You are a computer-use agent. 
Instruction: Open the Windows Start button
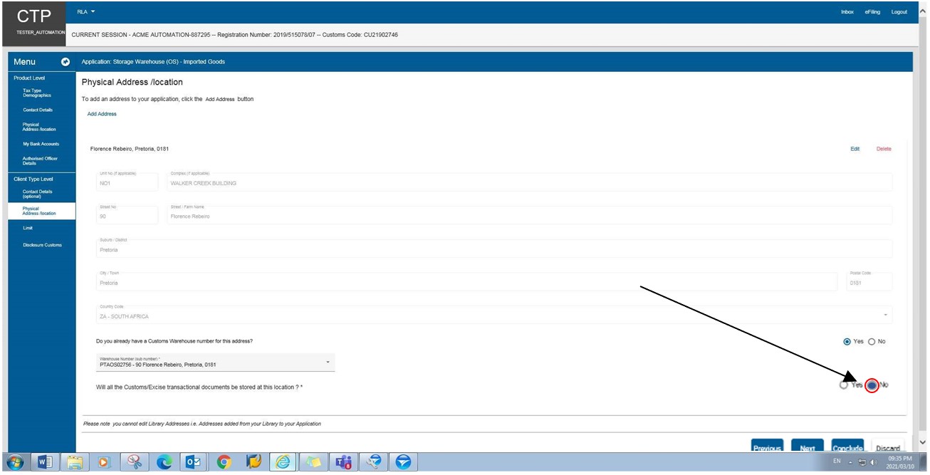pos(16,462)
